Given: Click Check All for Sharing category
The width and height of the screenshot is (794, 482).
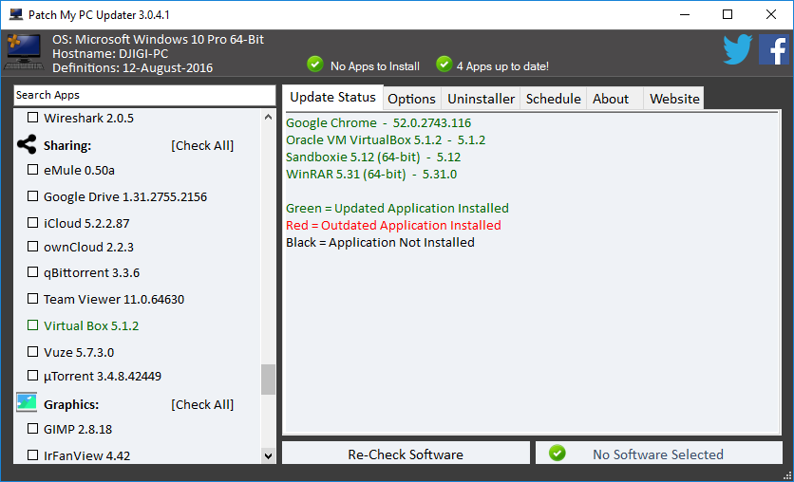Looking at the screenshot, I should tap(202, 146).
